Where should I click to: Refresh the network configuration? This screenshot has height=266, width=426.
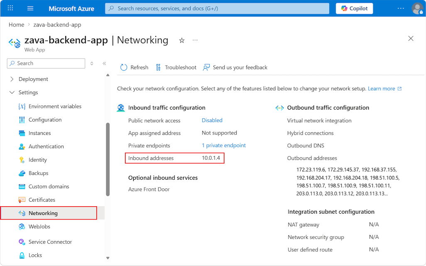point(134,67)
